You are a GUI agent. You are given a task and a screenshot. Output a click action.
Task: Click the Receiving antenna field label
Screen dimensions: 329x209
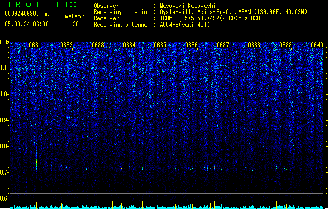click(x=120, y=25)
